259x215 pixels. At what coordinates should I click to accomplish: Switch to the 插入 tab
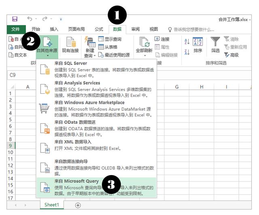54,29
